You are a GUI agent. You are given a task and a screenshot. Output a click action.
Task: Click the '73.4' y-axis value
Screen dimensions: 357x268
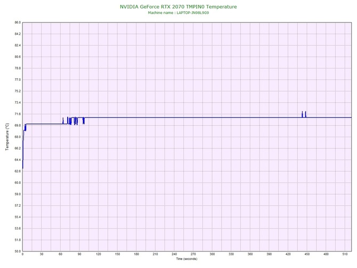(18, 103)
